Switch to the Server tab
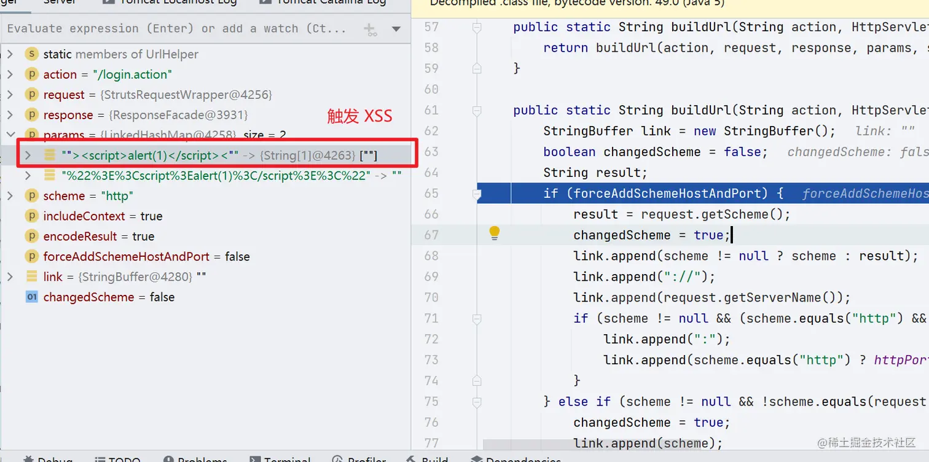Viewport: 929px width, 462px height. pyautogui.click(x=60, y=2)
